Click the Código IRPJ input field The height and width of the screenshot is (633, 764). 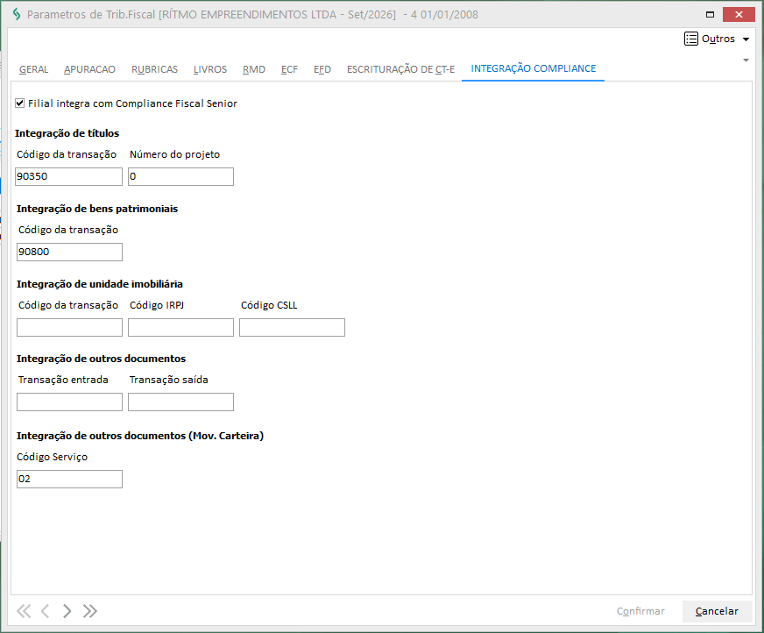[x=180, y=327]
